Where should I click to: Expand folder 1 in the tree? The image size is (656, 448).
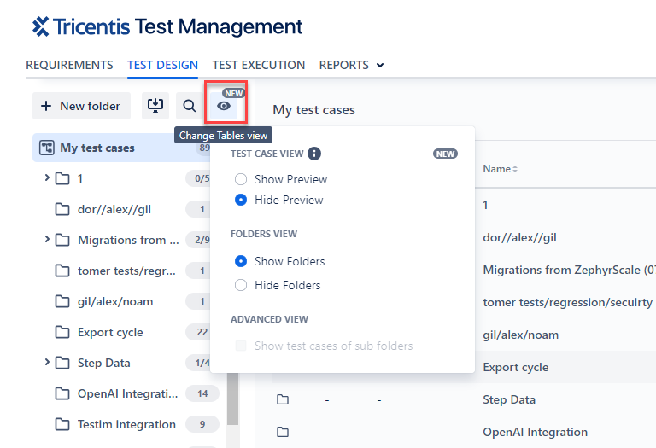pos(47,178)
